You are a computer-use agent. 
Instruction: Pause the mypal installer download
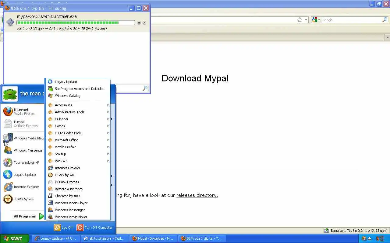point(139,23)
